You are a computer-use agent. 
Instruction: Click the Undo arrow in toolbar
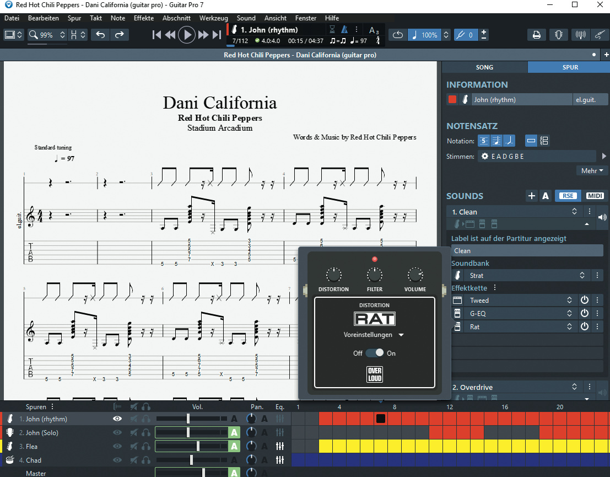tap(100, 35)
